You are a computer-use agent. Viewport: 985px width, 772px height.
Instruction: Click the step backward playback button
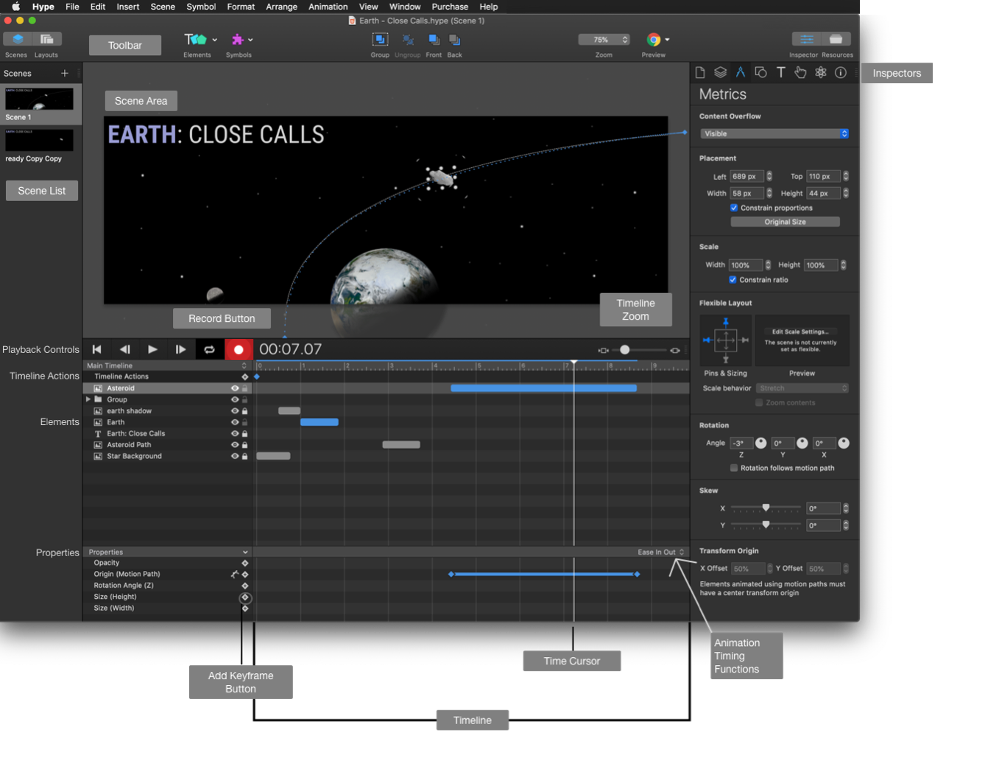coord(125,349)
